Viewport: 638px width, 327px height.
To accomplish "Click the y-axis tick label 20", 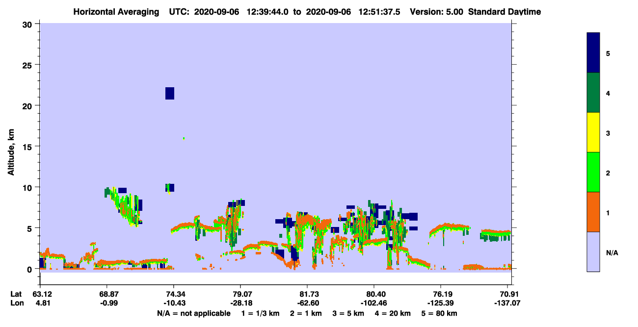I will click(x=28, y=105).
